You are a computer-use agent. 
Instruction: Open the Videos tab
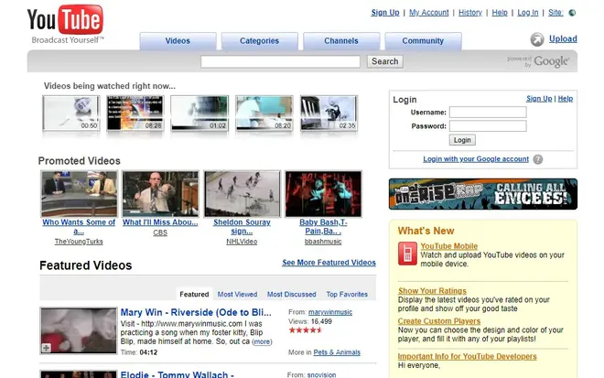pyautogui.click(x=178, y=41)
